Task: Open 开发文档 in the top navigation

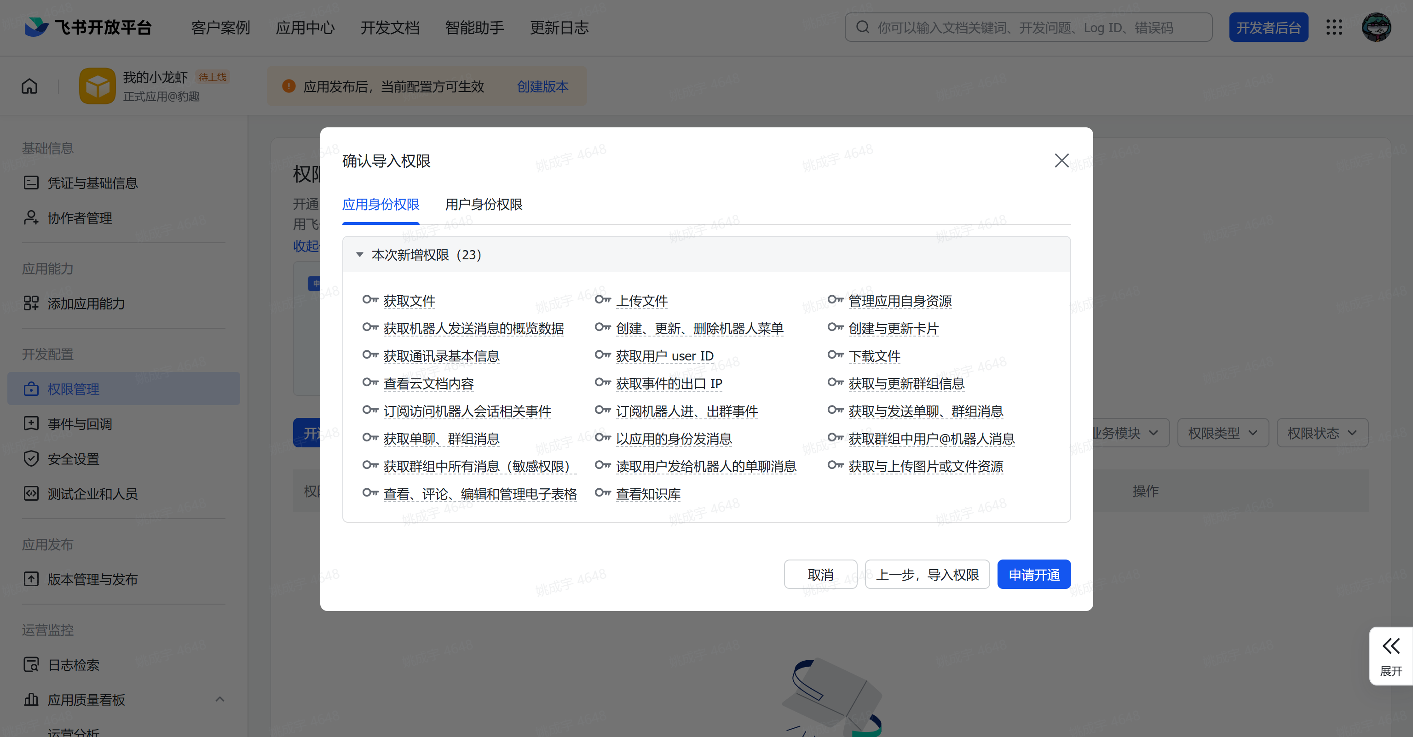Action: point(389,28)
